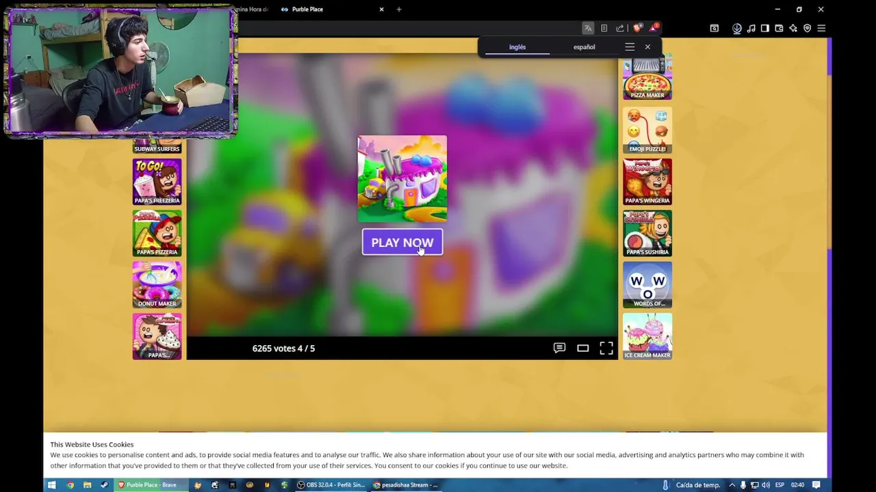This screenshot has height=492, width=876.
Task: Open the Papa's Sushiria game tile
Action: pyautogui.click(x=647, y=233)
